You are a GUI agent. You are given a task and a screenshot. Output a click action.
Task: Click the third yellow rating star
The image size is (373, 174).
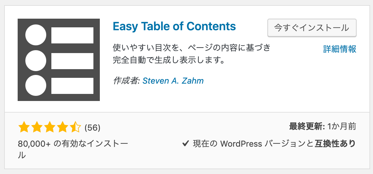[49, 127]
